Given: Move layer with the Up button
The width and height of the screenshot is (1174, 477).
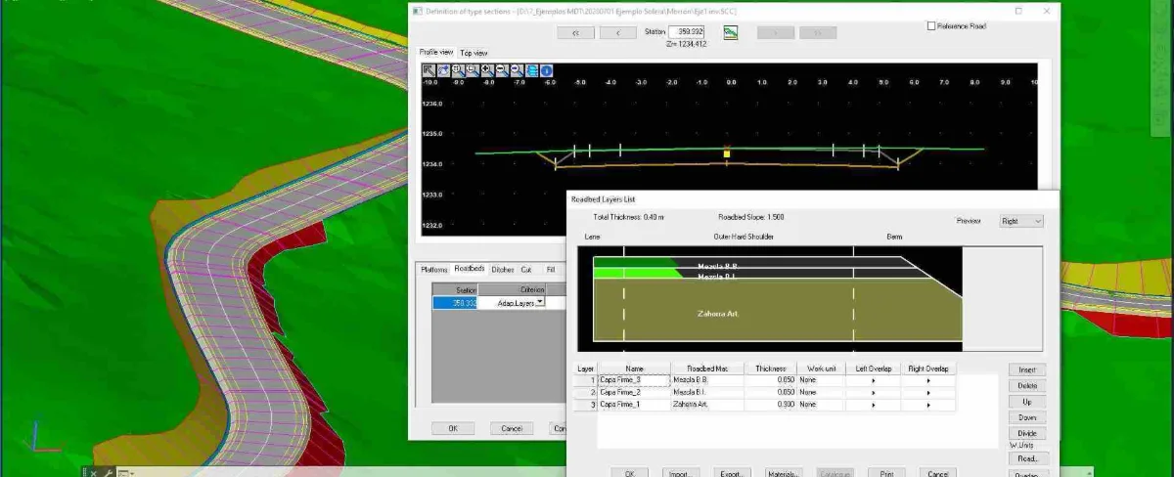Looking at the screenshot, I should 1027,402.
